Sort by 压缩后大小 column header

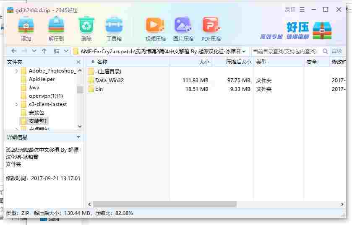click(233, 62)
